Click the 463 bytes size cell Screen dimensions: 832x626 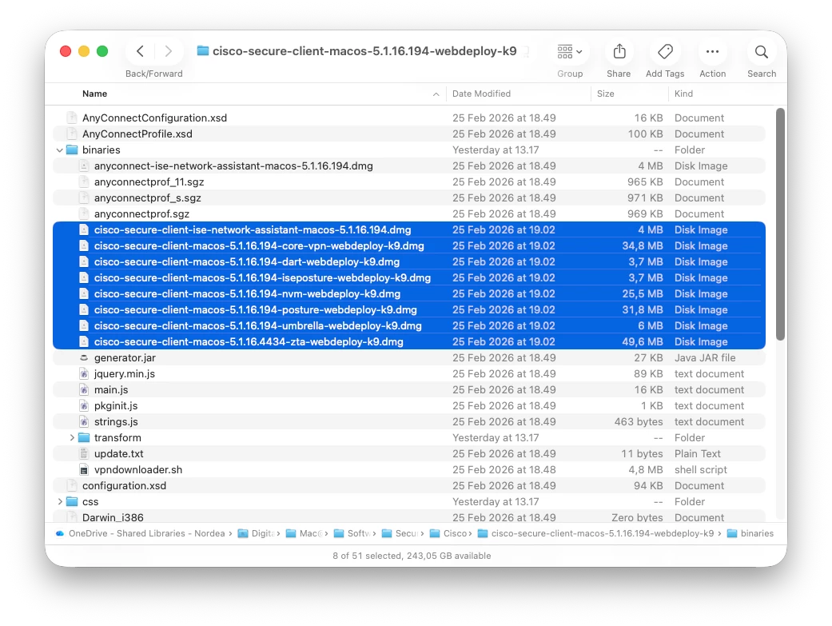tap(639, 421)
